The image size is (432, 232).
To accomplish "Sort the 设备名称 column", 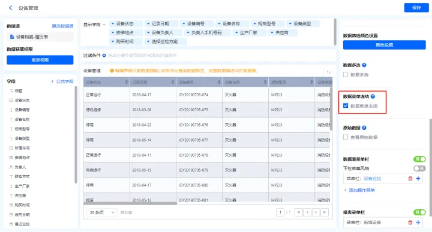I will click(265, 82).
